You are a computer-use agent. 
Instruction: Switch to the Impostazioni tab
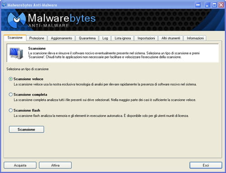146,38
